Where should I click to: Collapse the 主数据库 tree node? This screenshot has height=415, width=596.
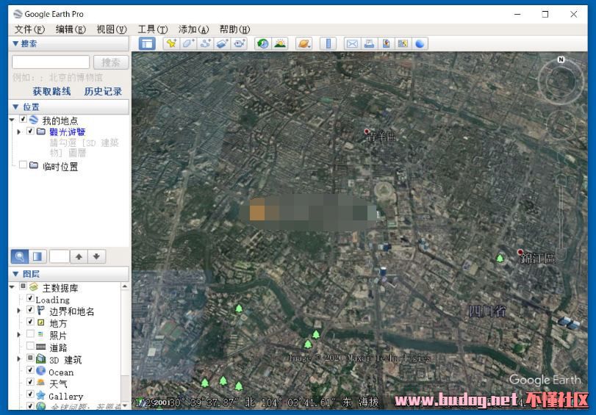[x=12, y=286]
